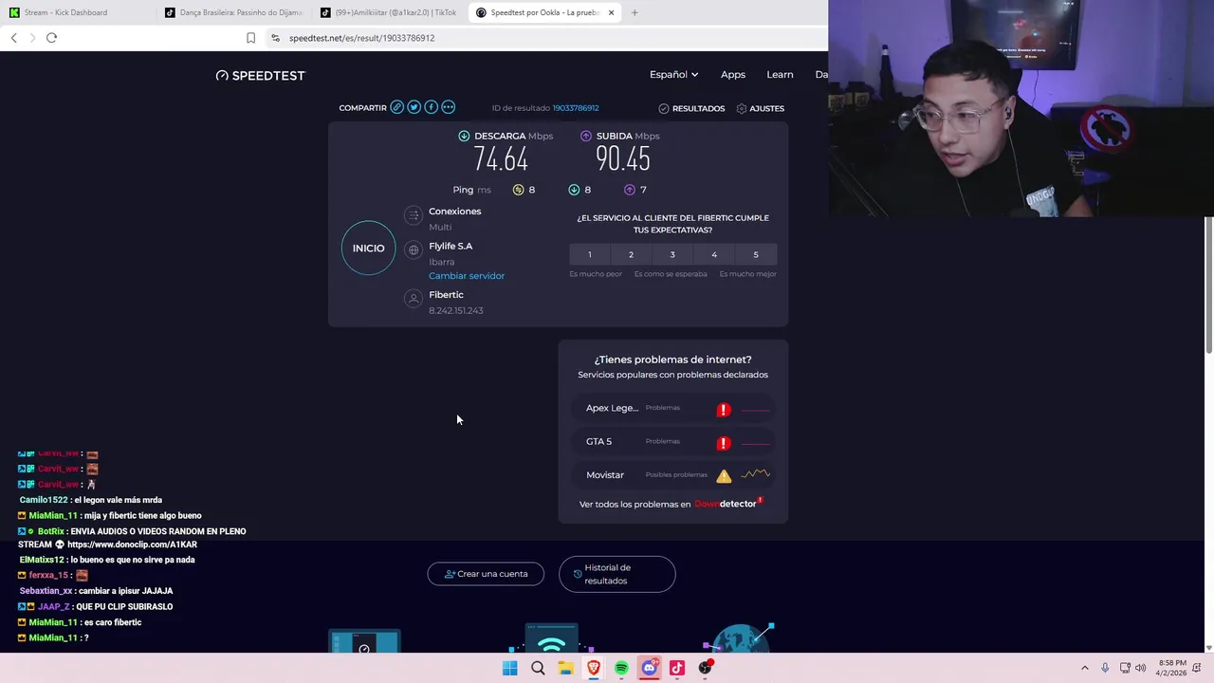The image size is (1214, 683).
Task: Rate Fibertic service as 4
Action: [714, 254]
